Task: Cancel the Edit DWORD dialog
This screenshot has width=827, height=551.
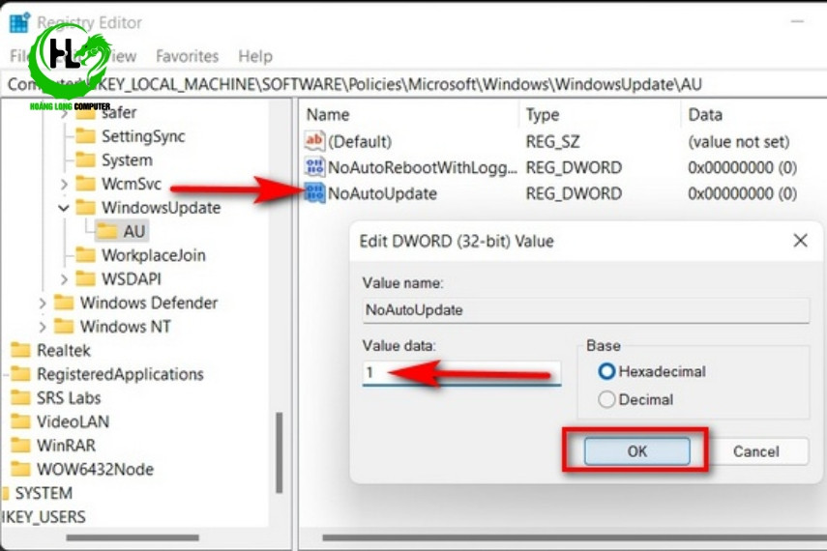Action: (755, 451)
